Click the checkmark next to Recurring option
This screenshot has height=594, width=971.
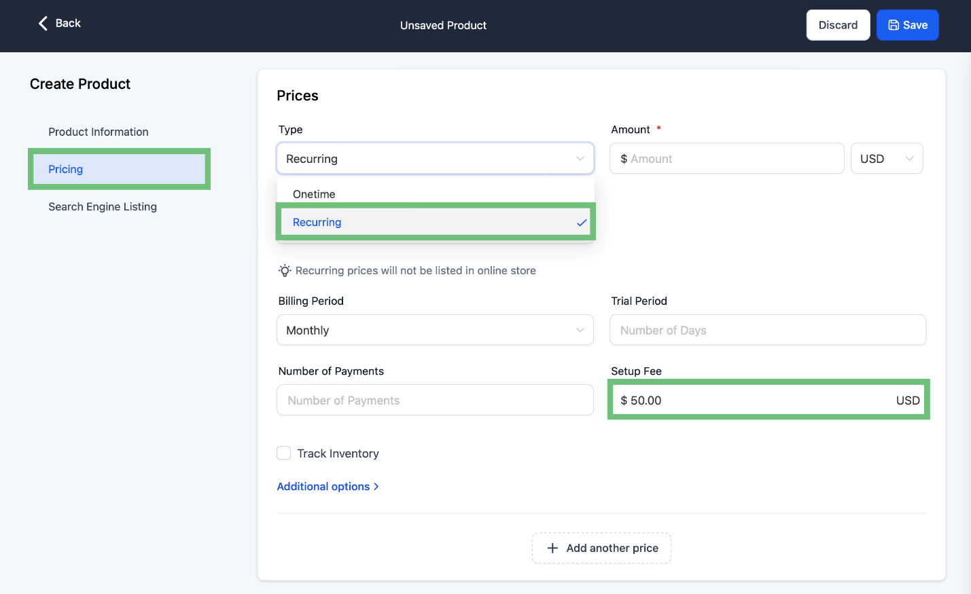pos(582,223)
